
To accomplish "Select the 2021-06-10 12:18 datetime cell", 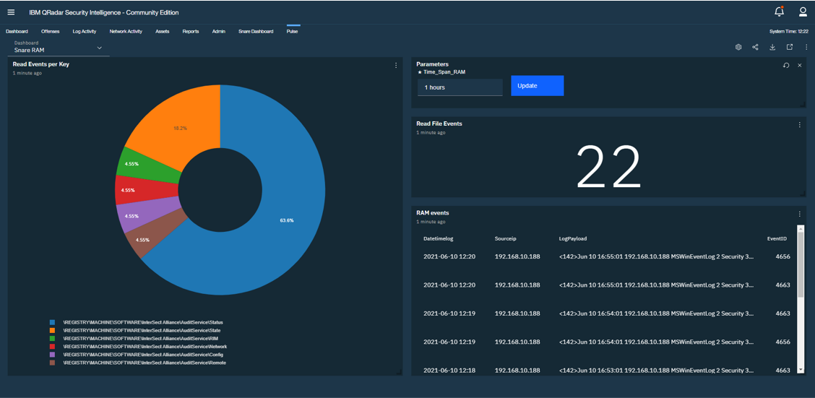I will tap(449, 371).
